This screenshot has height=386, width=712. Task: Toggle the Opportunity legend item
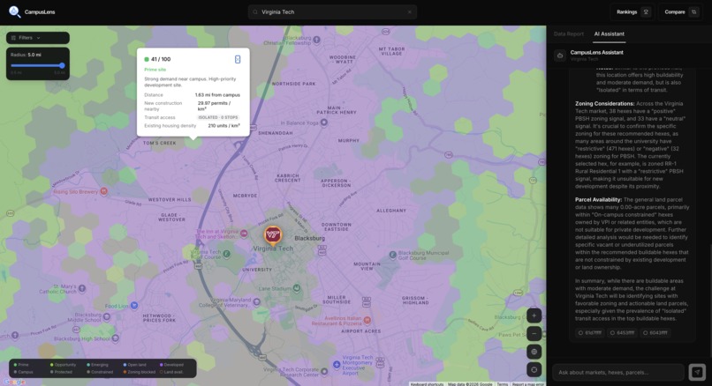(x=63, y=365)
